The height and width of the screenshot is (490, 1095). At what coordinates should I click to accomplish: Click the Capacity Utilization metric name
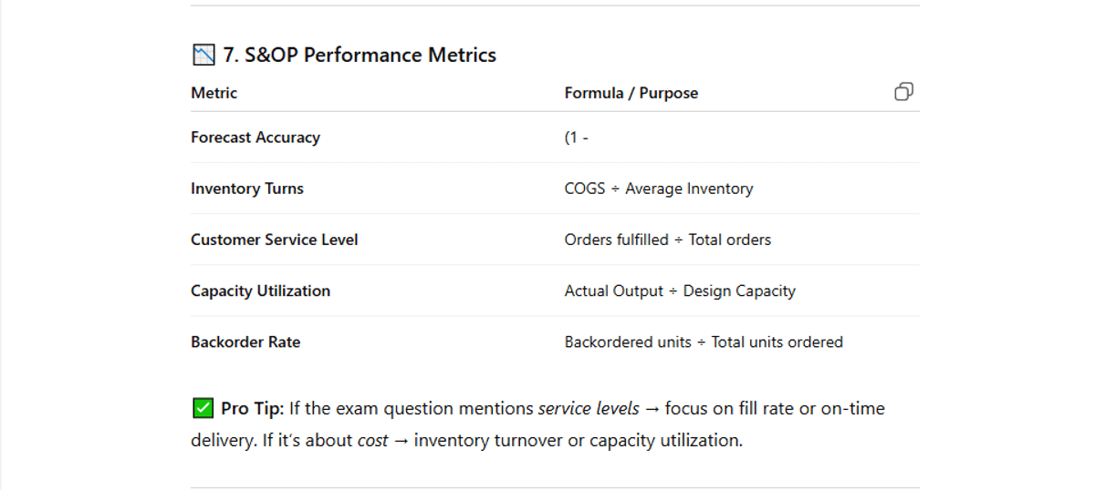[261, 291]
